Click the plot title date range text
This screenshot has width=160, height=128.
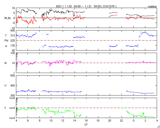86,6
